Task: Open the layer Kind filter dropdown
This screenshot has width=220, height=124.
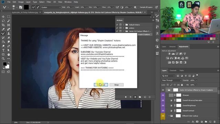Action: click(x=168, y=76)
